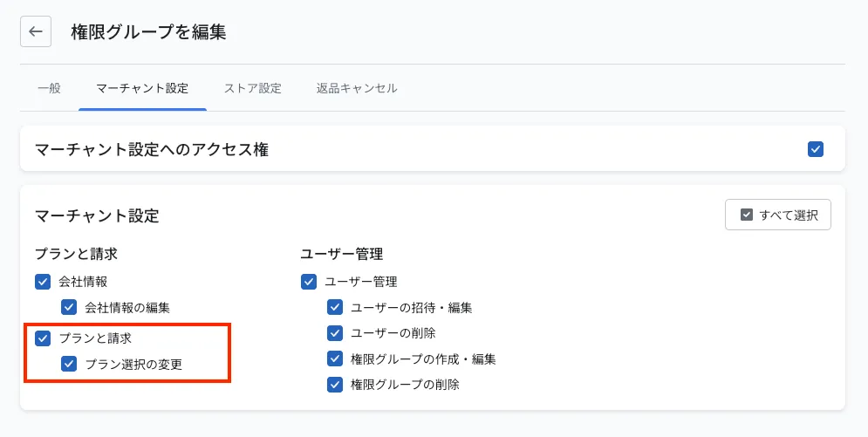This screenshot has width=868, height=437.
Task: Uncheck the 会社情報 checkbox
Action: click(43, 282)
